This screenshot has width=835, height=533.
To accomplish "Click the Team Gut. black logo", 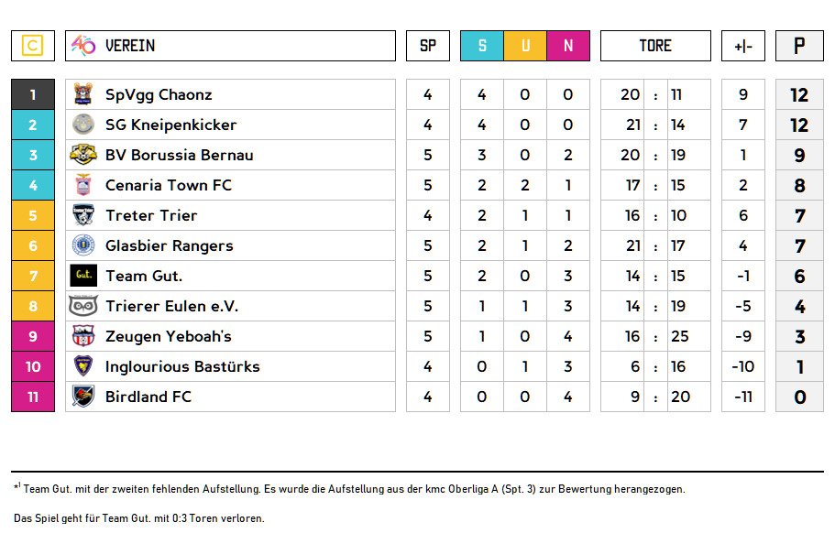I will [83, 276].
